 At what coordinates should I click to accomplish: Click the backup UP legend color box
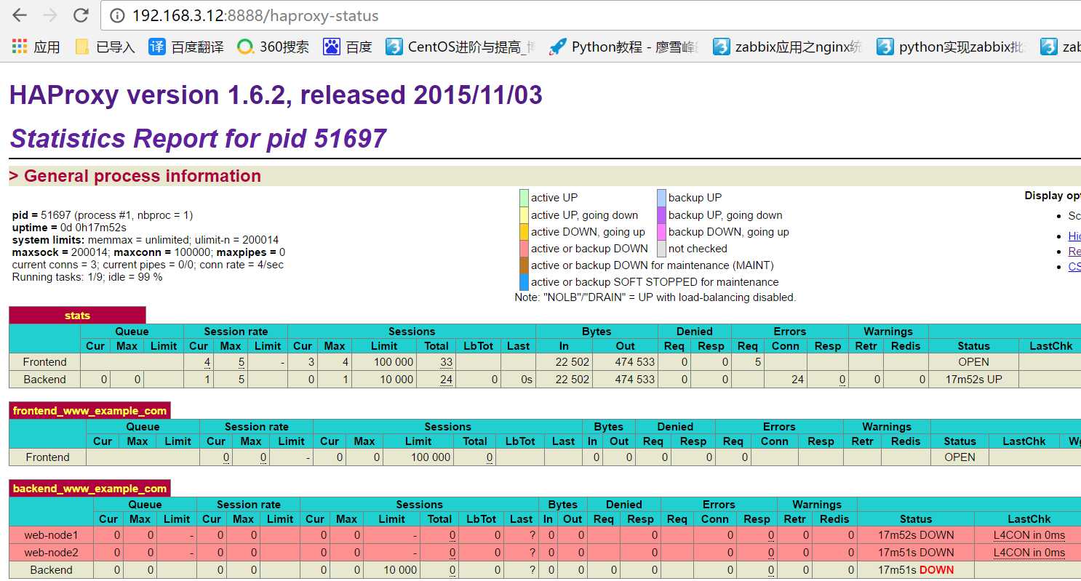point(661,198)
